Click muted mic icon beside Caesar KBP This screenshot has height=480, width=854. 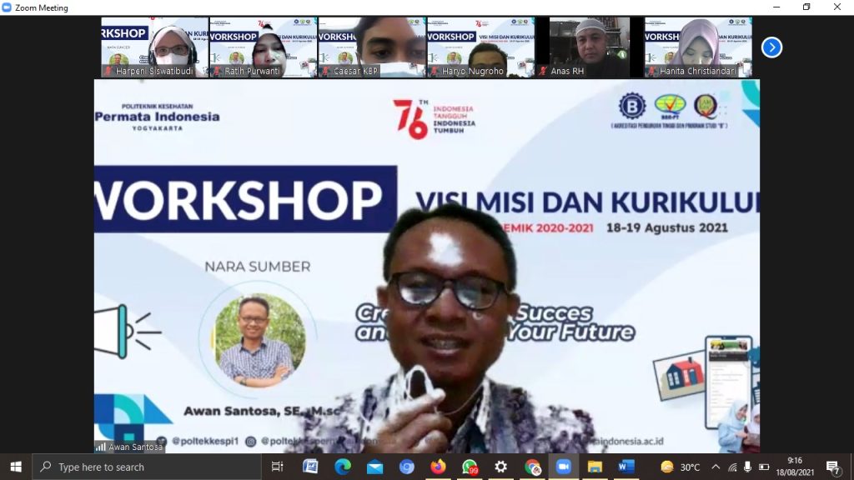coord(326,72)
